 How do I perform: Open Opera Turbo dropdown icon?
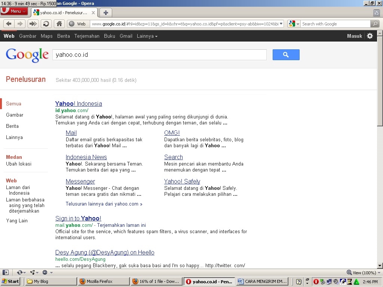click(x=47, y=272)
